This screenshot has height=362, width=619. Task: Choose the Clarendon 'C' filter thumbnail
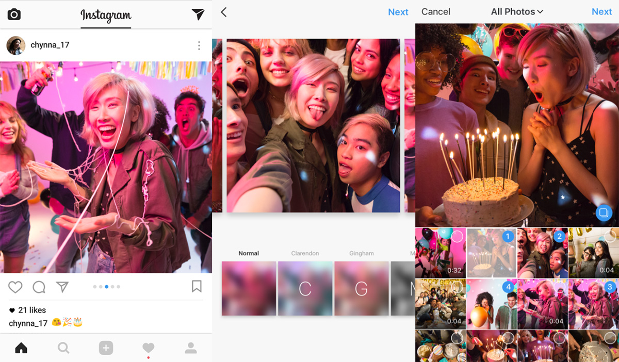[305, 288]
